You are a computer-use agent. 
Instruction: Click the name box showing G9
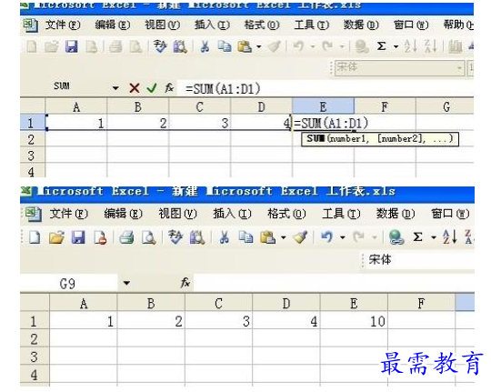tap(69, 284)
